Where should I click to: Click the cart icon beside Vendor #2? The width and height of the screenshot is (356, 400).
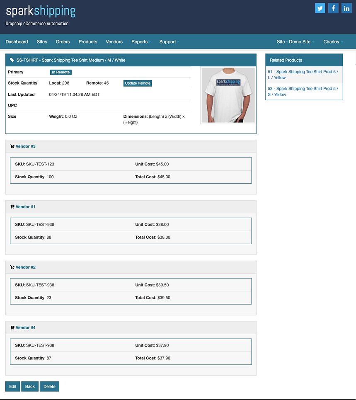[x=12, y=267]
